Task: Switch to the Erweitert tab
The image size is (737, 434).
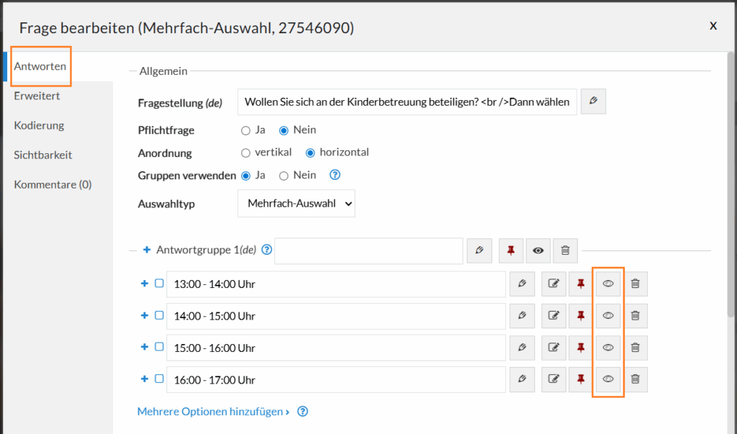Action: tap(37, 96)
